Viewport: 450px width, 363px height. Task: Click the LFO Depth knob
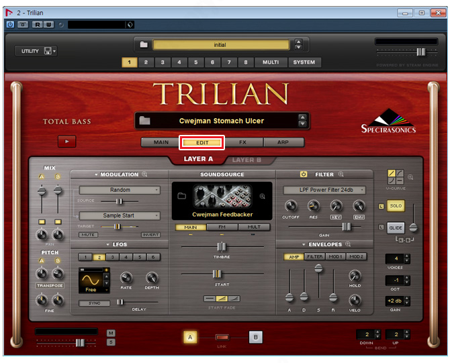[152, 277]
